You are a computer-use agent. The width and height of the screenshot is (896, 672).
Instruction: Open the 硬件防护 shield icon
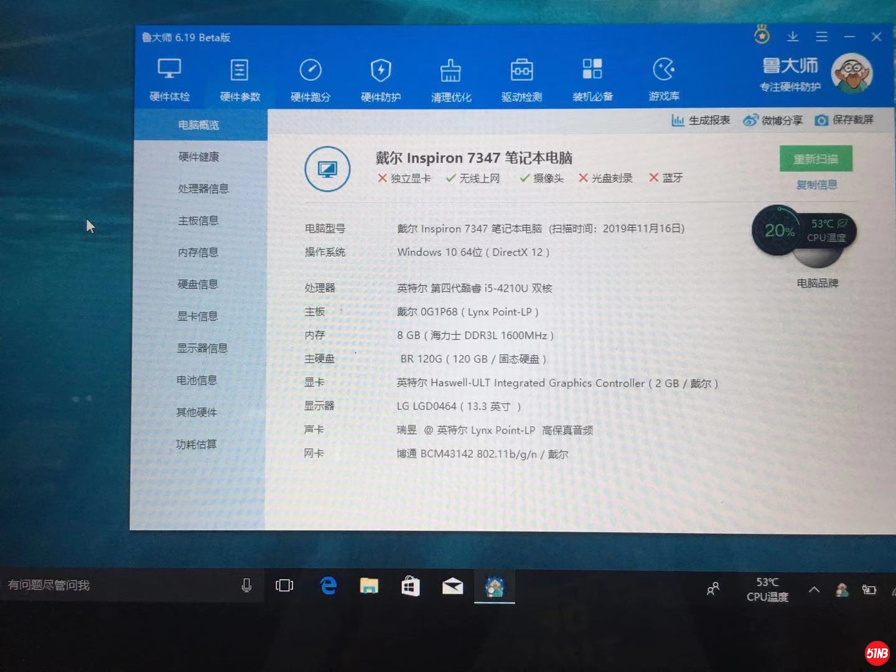click(x=381, y=70)
